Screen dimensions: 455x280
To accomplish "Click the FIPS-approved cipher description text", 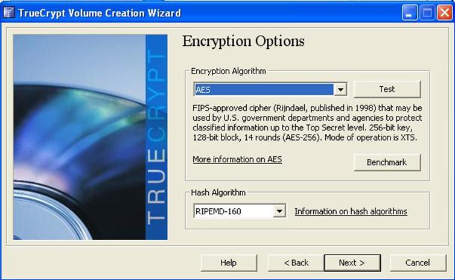I will click(x=307, y=122).
